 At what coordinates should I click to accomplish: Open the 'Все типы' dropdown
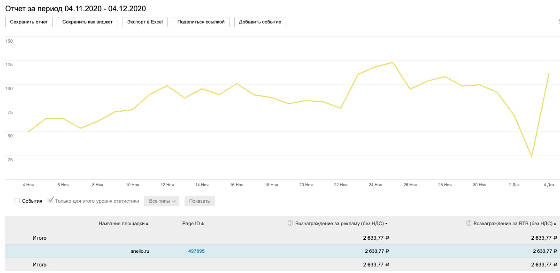[162, 201]
